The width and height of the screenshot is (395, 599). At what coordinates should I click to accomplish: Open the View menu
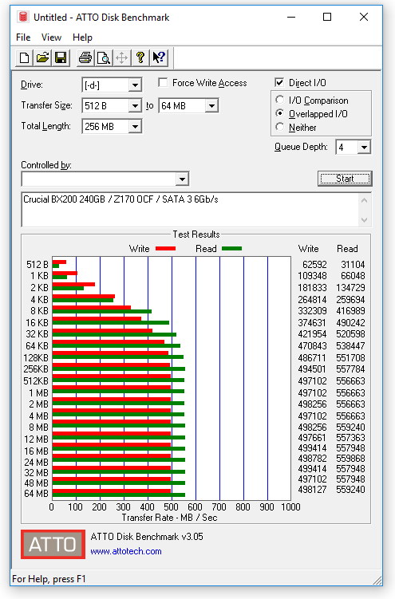[x=51, y=37]
